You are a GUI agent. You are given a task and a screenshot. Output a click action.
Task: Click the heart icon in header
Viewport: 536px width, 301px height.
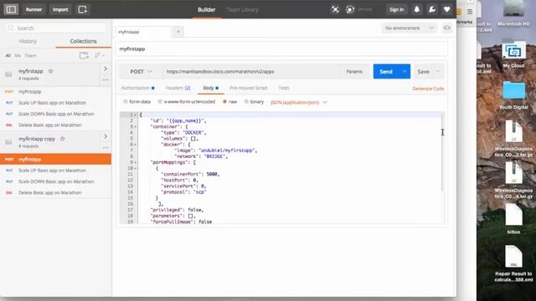446,9
